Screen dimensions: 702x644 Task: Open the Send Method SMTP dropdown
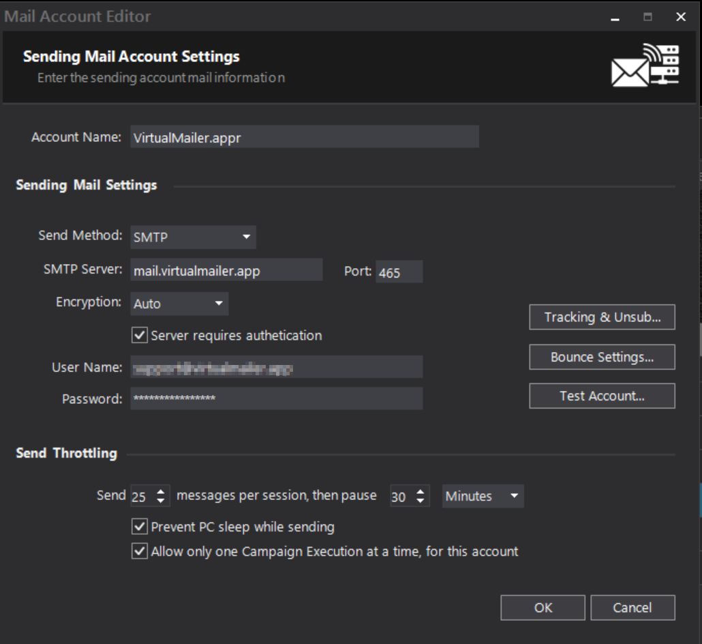(x=193, y=237)
